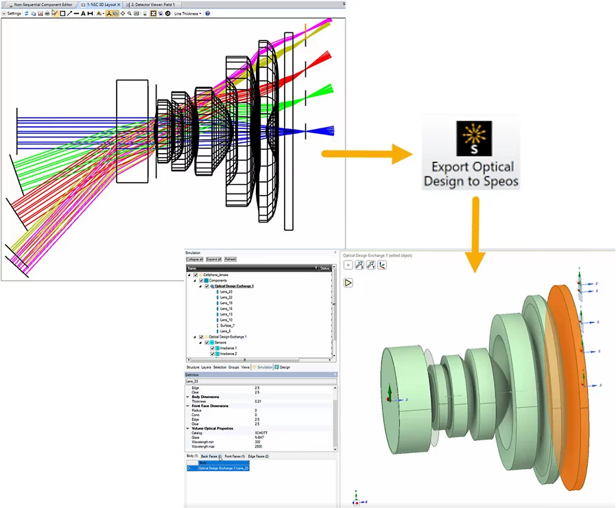Toggle the Components checkbox
The image size is (616, 508).
pyautogui.click(x=201, y=280)
